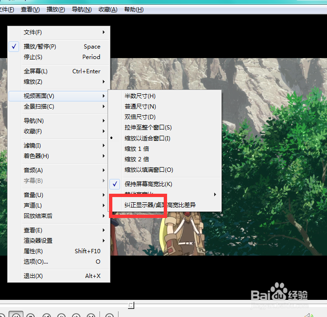
Task: Select highlighted 视频画面(V) menu entry
Action: (x=58, y=96)
